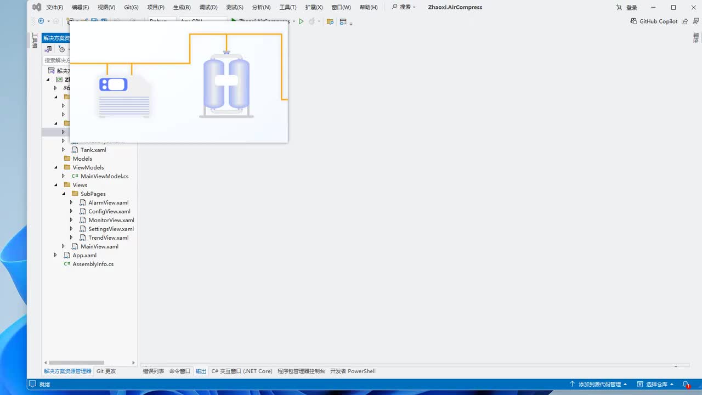Screen dimensions: 702x395
Task: Switch to the Git 更改 tab
Action: click(x=106, y=371)
